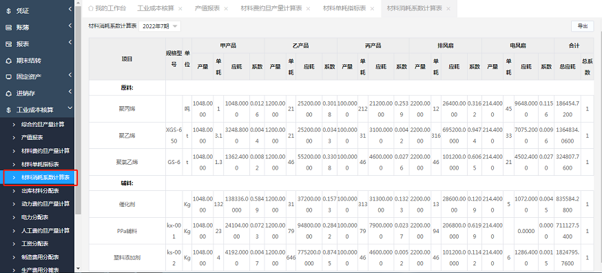Viewport: 602px width, 273px height.
Task: Click the ledger icon beside 账簿
Action: [x=8, y=28]
